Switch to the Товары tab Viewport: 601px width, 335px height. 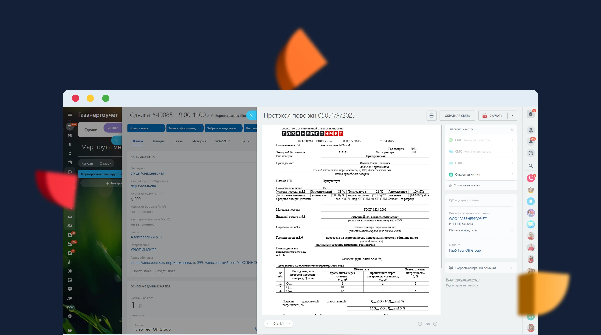tap(158, 141)
